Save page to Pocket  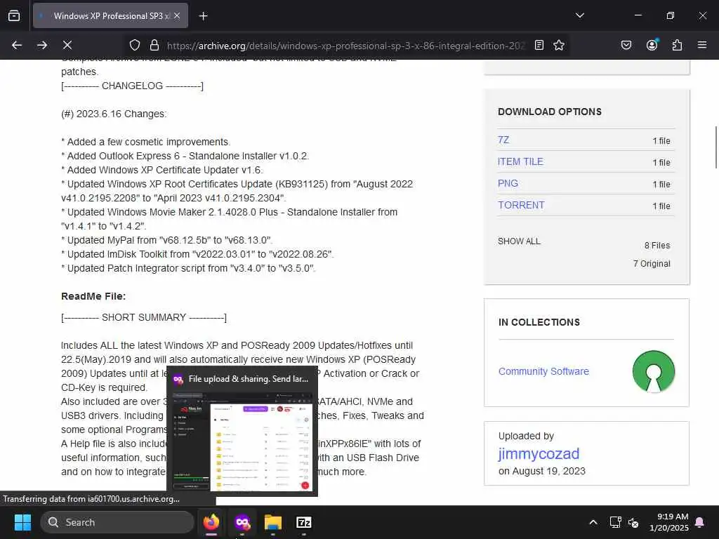pyautogui.click(x=626, y=45)
